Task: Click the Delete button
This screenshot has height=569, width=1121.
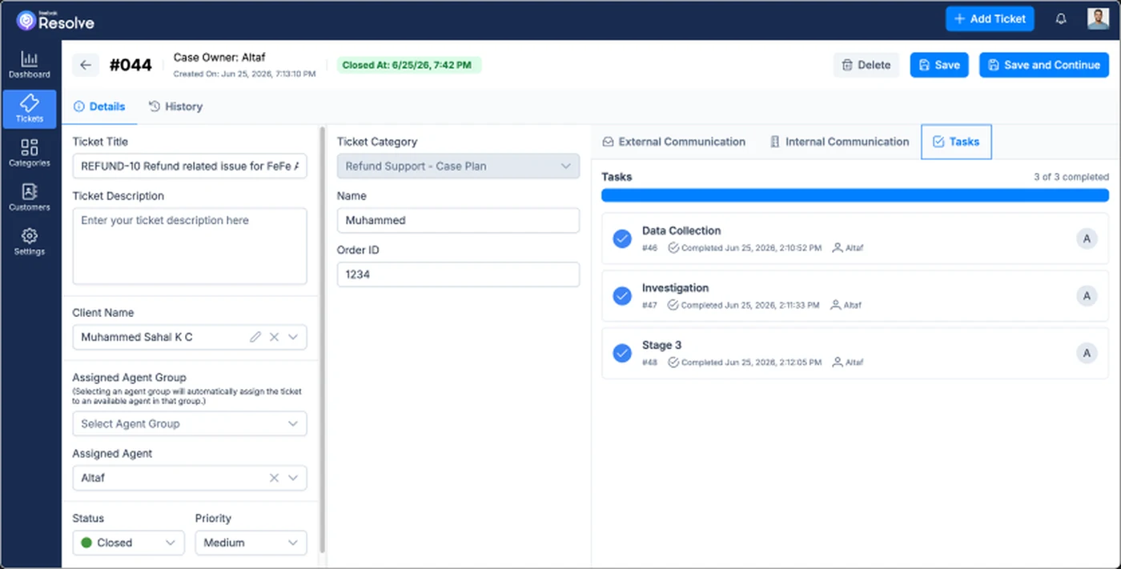Action: pos(866,65)
